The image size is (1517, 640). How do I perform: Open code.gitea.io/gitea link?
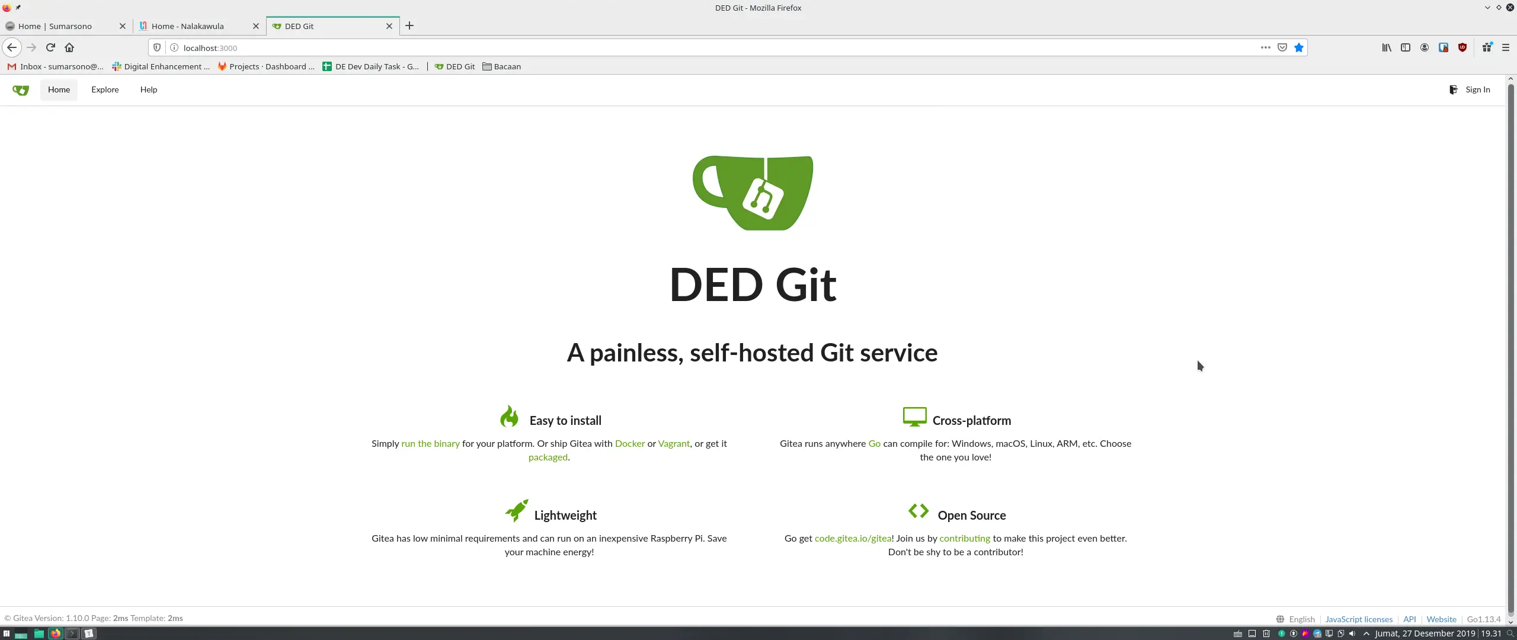[853, 539]
